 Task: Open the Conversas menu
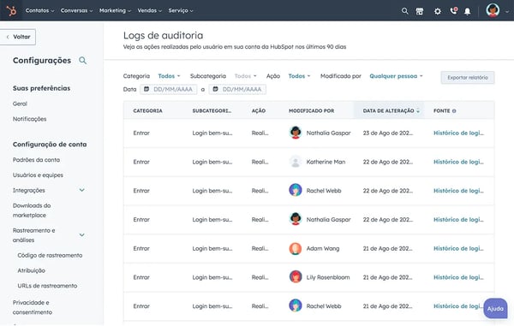[x=77, y=10]
